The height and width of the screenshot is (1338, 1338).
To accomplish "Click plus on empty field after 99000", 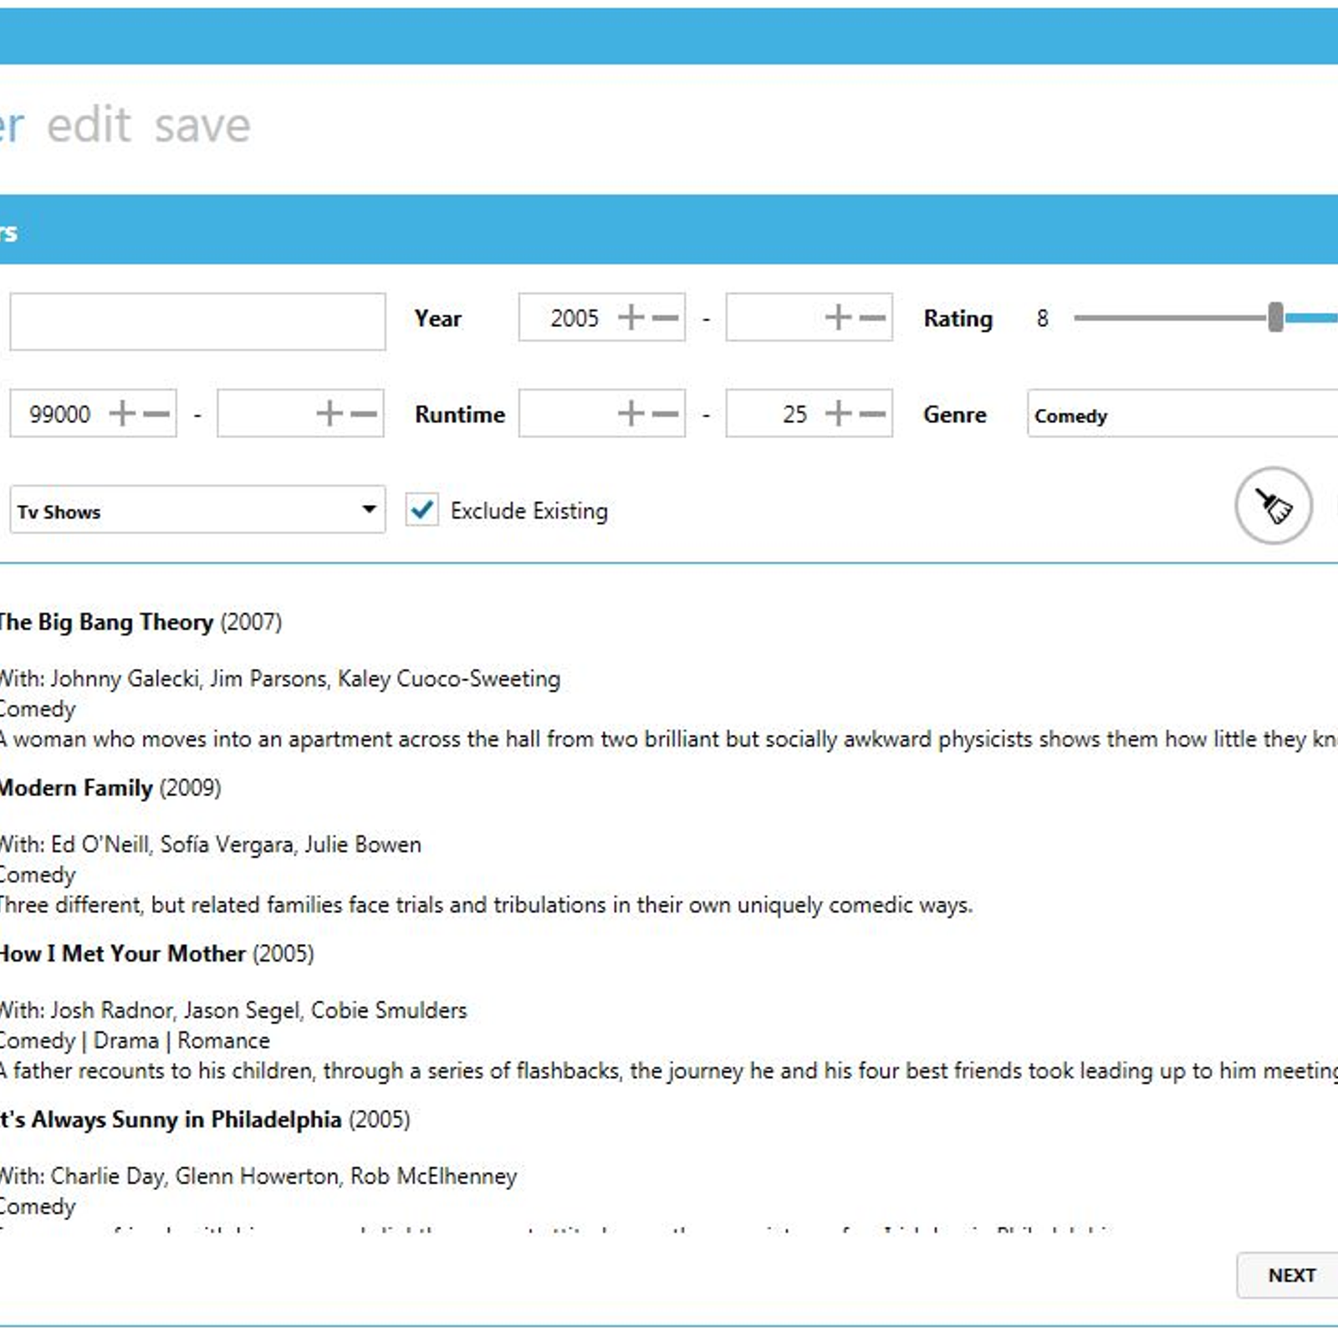I will tap(329, 413).
